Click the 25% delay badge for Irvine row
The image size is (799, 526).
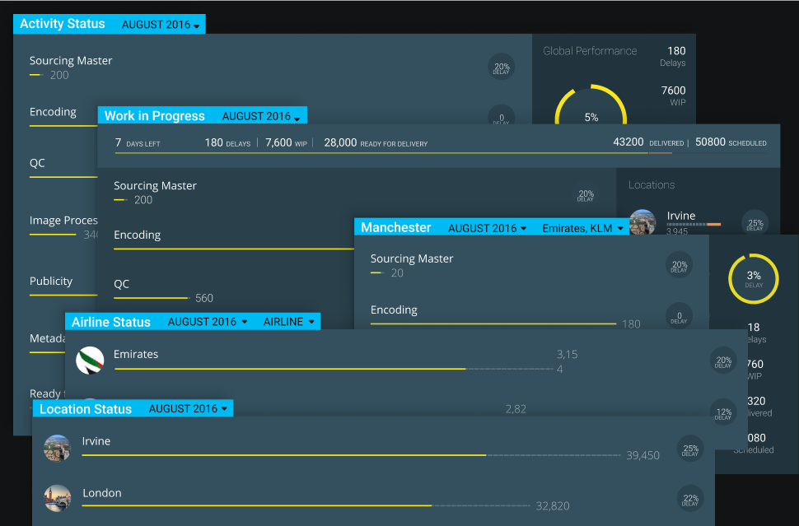689,449
